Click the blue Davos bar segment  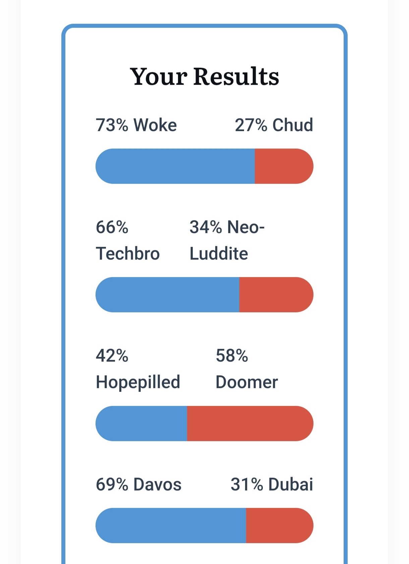click(x=171, y=525)
